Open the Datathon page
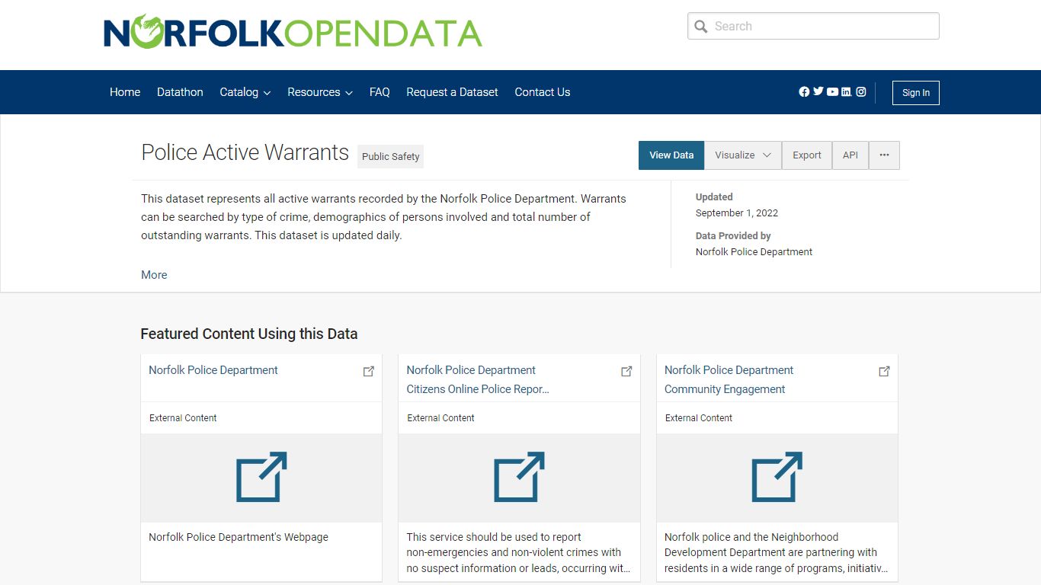 (180, 92)
